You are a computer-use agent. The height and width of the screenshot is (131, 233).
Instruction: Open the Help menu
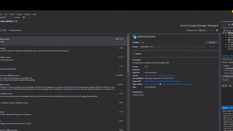coord(34,15)
